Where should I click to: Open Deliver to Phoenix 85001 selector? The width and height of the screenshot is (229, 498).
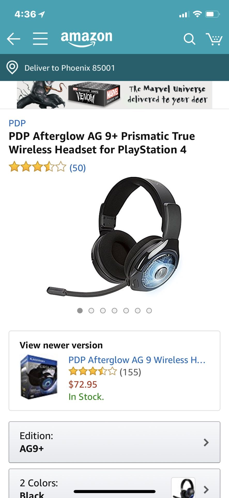pos(114,68)
